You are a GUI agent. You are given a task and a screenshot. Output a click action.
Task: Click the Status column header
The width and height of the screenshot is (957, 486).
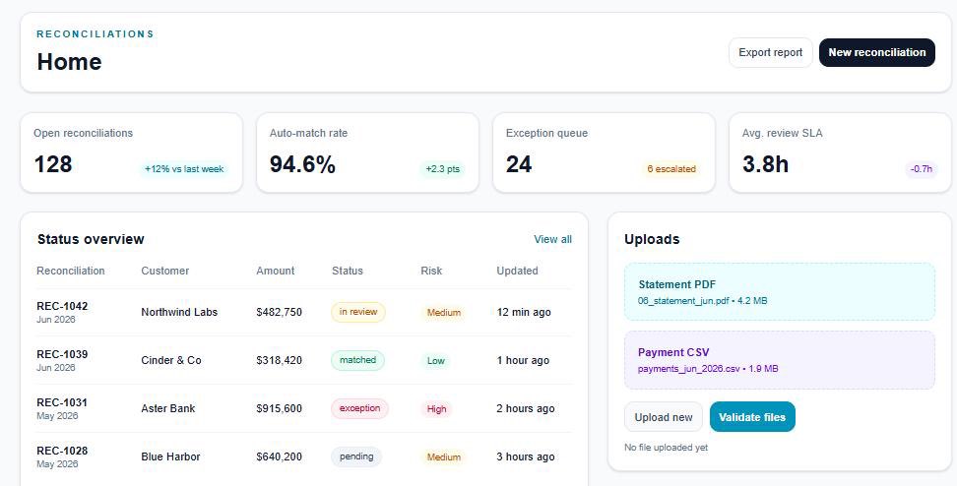348,271
